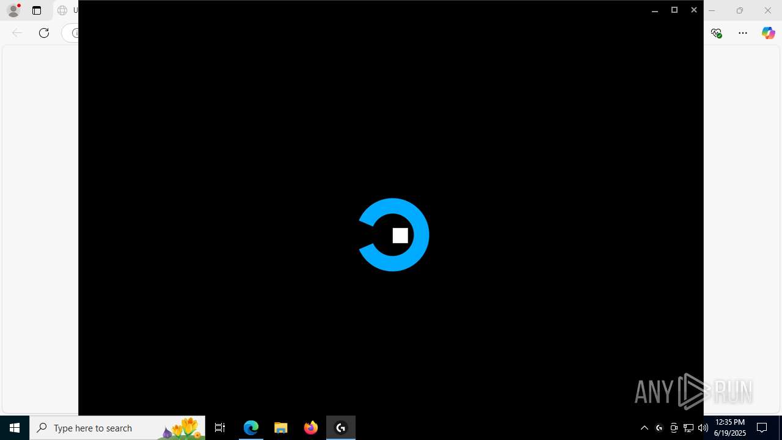Go back in Edge browser
782x440 pixels.
click(x=17, y=33)
